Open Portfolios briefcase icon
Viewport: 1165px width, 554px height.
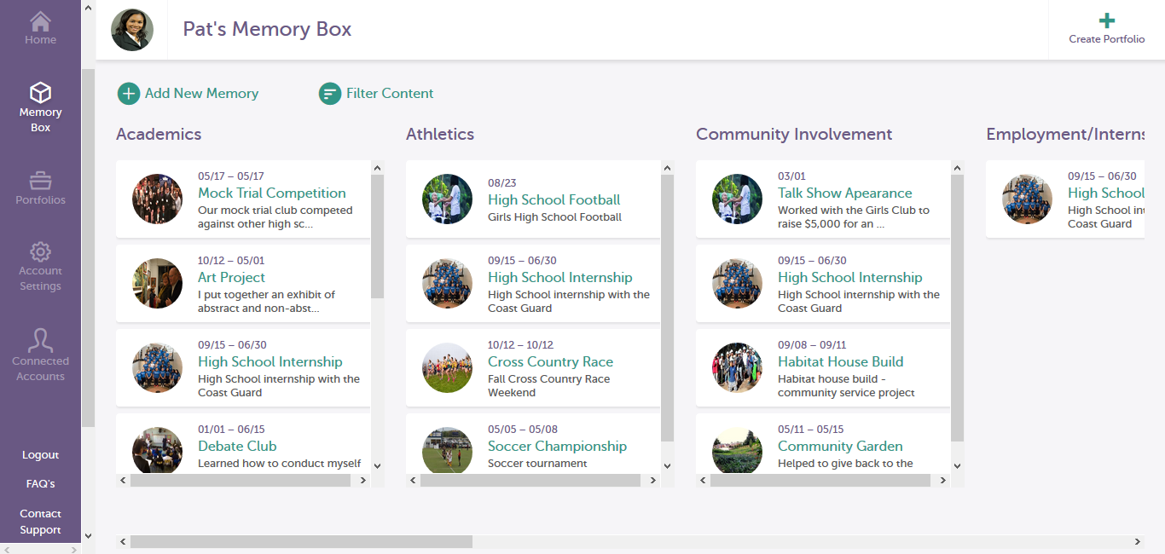(x=40, y=181)
